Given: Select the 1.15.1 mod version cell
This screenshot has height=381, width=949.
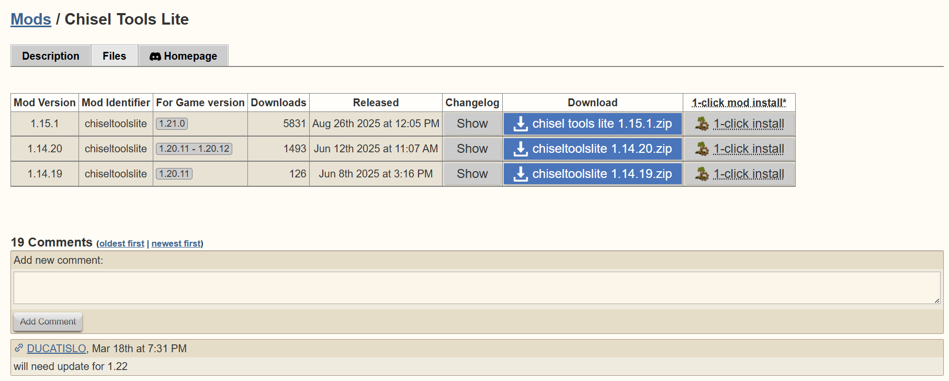Looking at the screenshot, I should point(44,124).
